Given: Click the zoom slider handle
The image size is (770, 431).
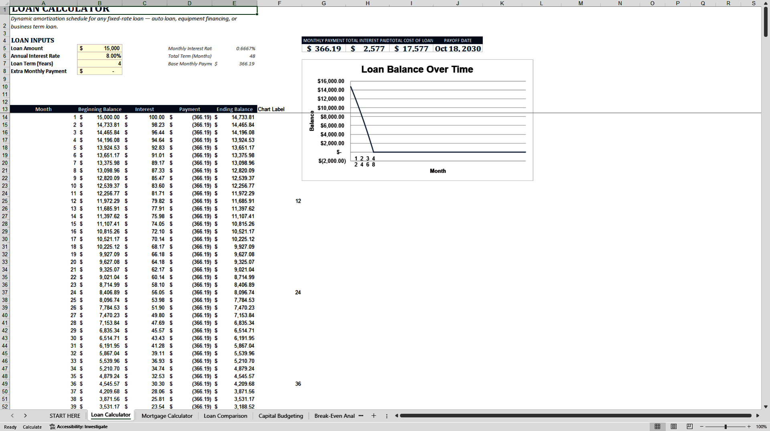Looking at the screenshot, I should [x=725, y=427].
